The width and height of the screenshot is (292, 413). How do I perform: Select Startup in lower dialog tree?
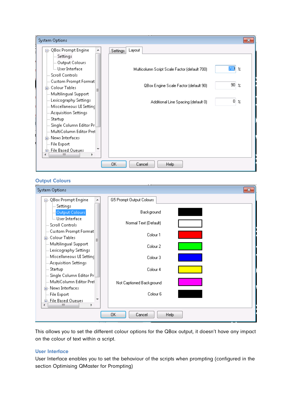[56, 269]
